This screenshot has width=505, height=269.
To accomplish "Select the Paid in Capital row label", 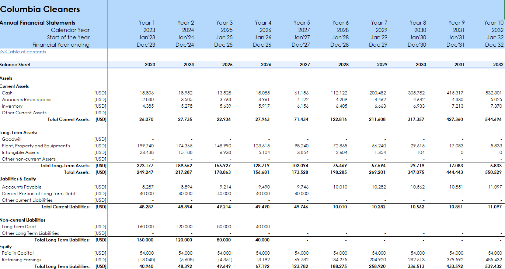I will 18,253.
